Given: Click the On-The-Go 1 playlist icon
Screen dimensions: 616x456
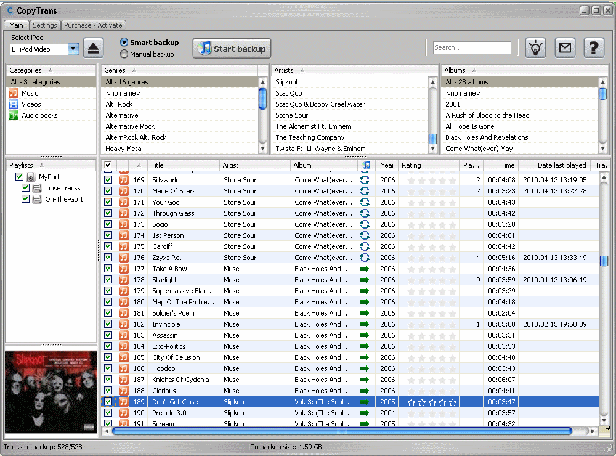Looking at the screenshot, I should [x=37, y=199].
